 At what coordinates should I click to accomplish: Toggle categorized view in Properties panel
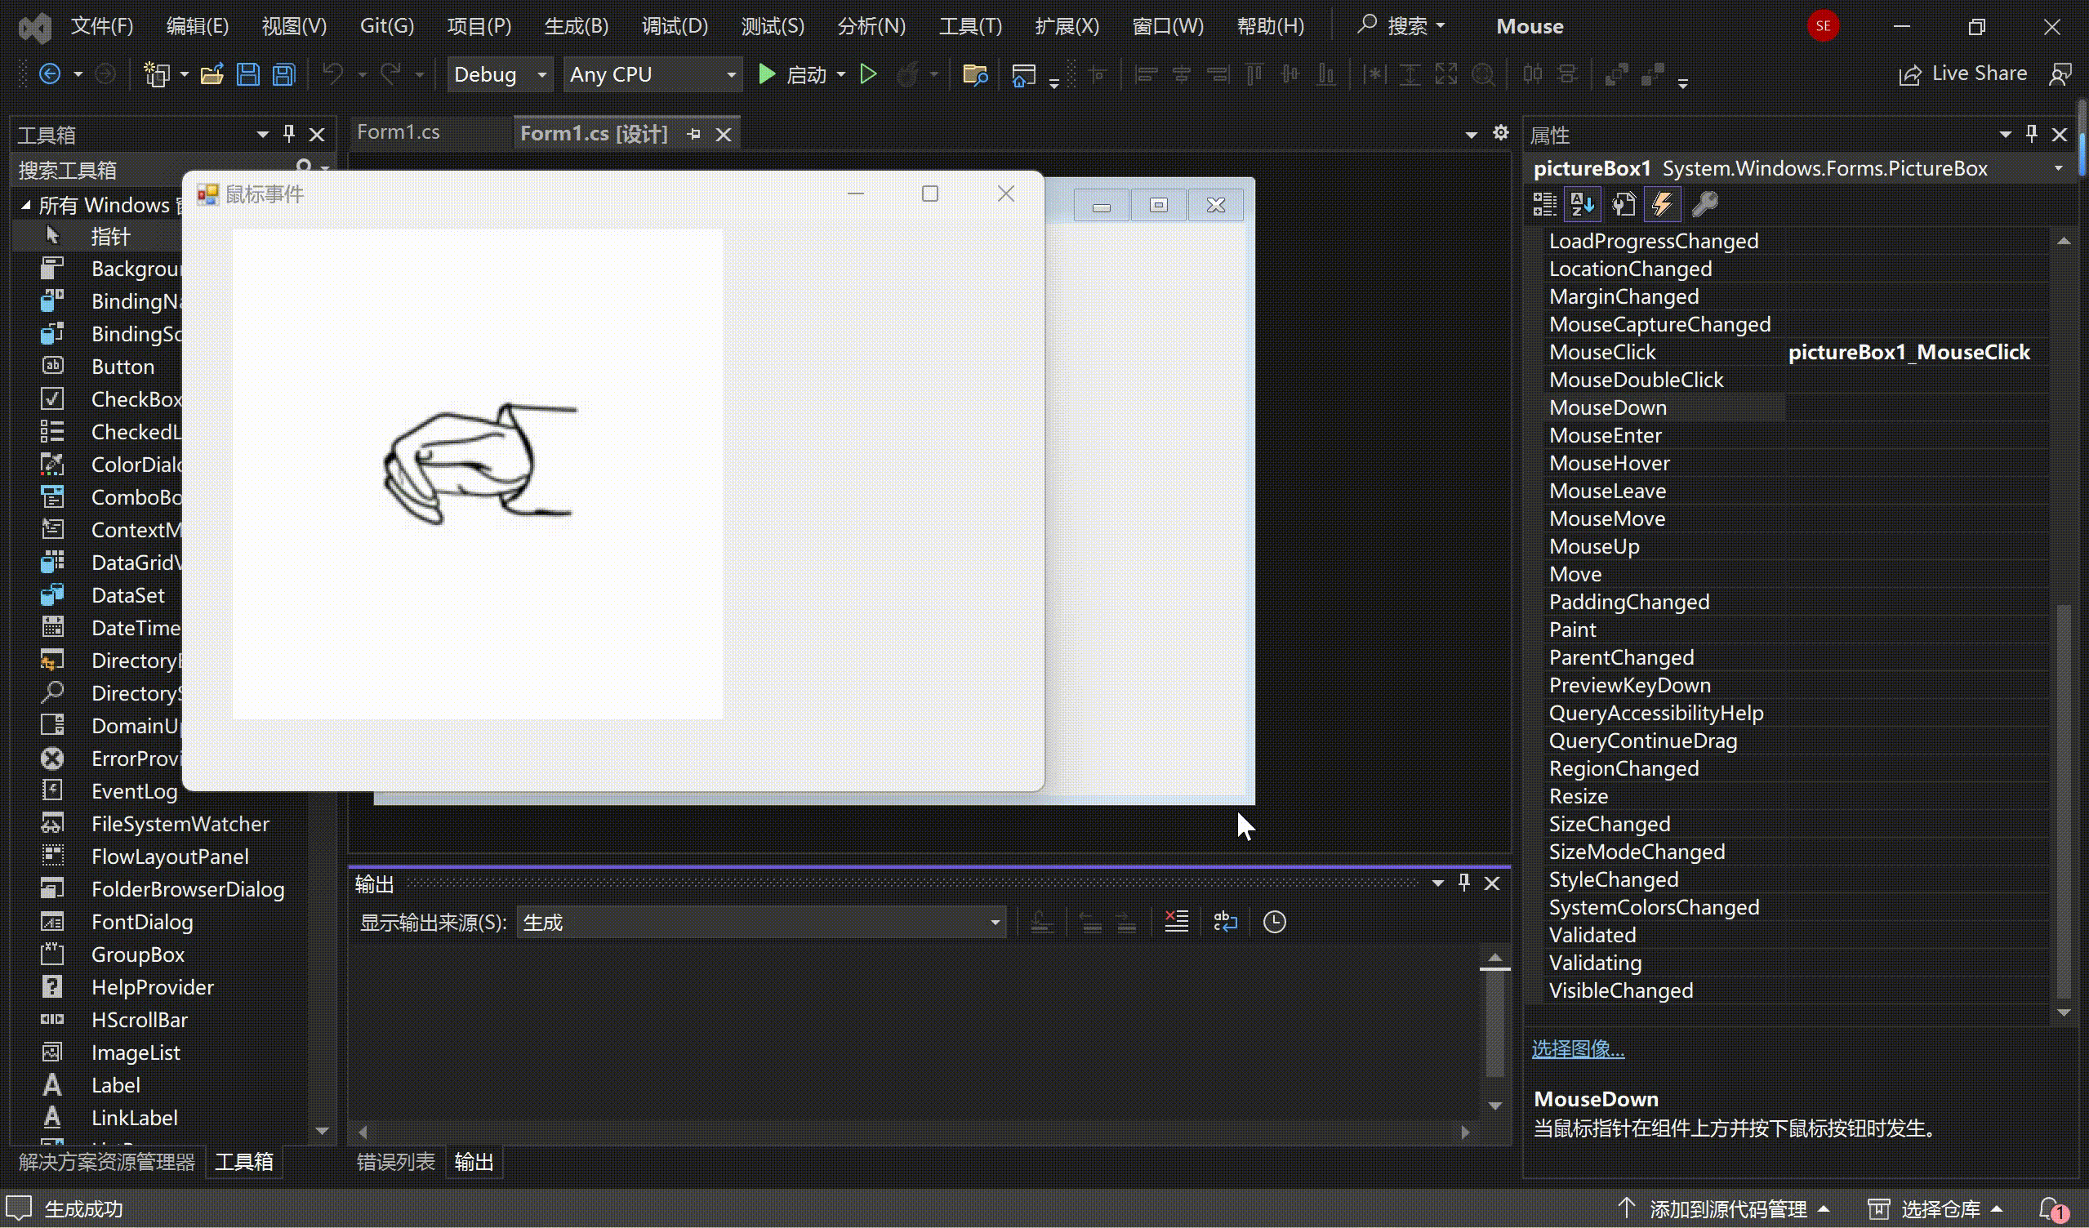[x=1544, y=204]
